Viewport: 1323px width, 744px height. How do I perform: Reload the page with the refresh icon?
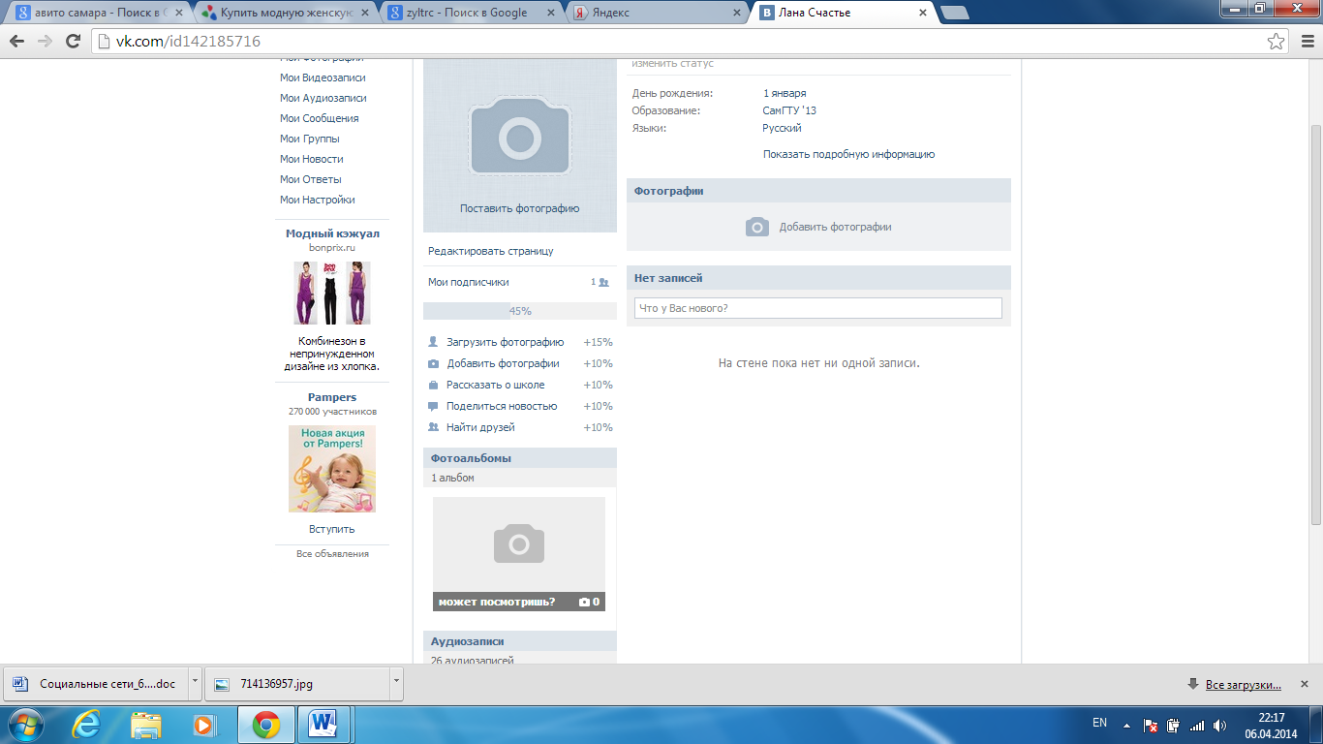pyautogui.click(x=73, y=42)
